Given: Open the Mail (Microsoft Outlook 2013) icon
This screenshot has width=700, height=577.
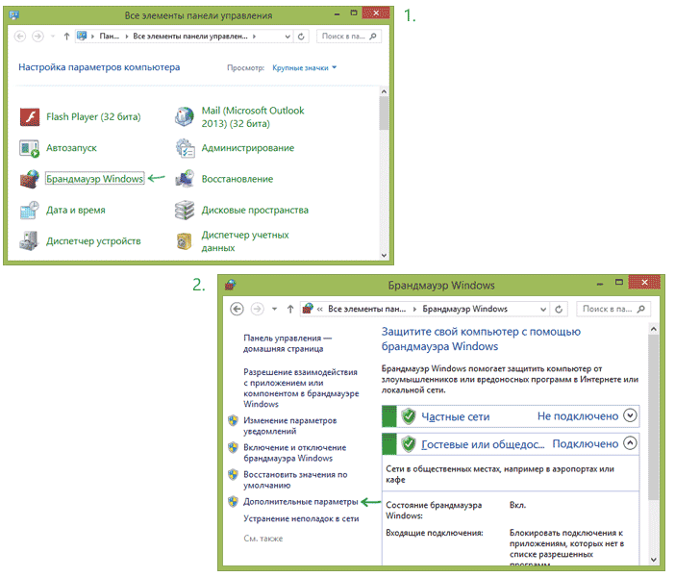Looking at the screenshot, I should coord(185,117).
